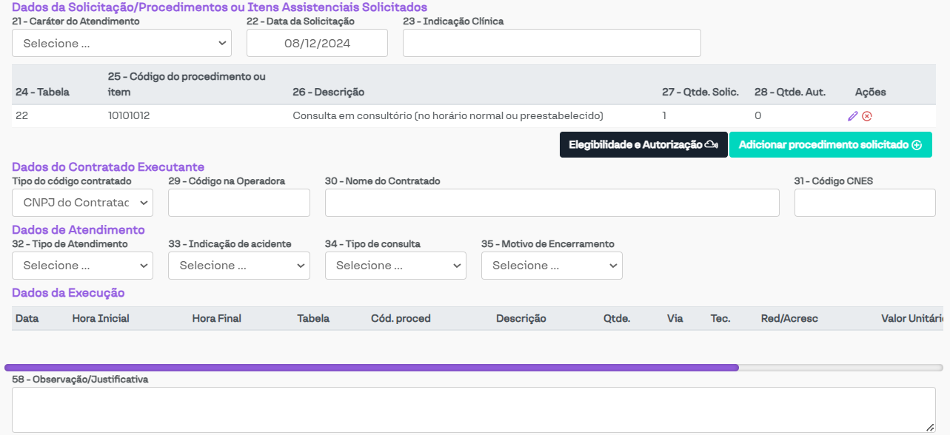Expand the Motivo de Encerramento dropdown
The height and width of the screenshot is (435, 950).
pos(552,266)
